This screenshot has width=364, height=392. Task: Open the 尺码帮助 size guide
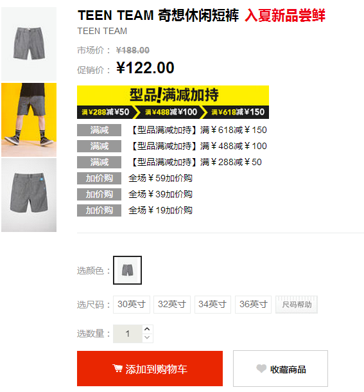click(x=297, y=304)
